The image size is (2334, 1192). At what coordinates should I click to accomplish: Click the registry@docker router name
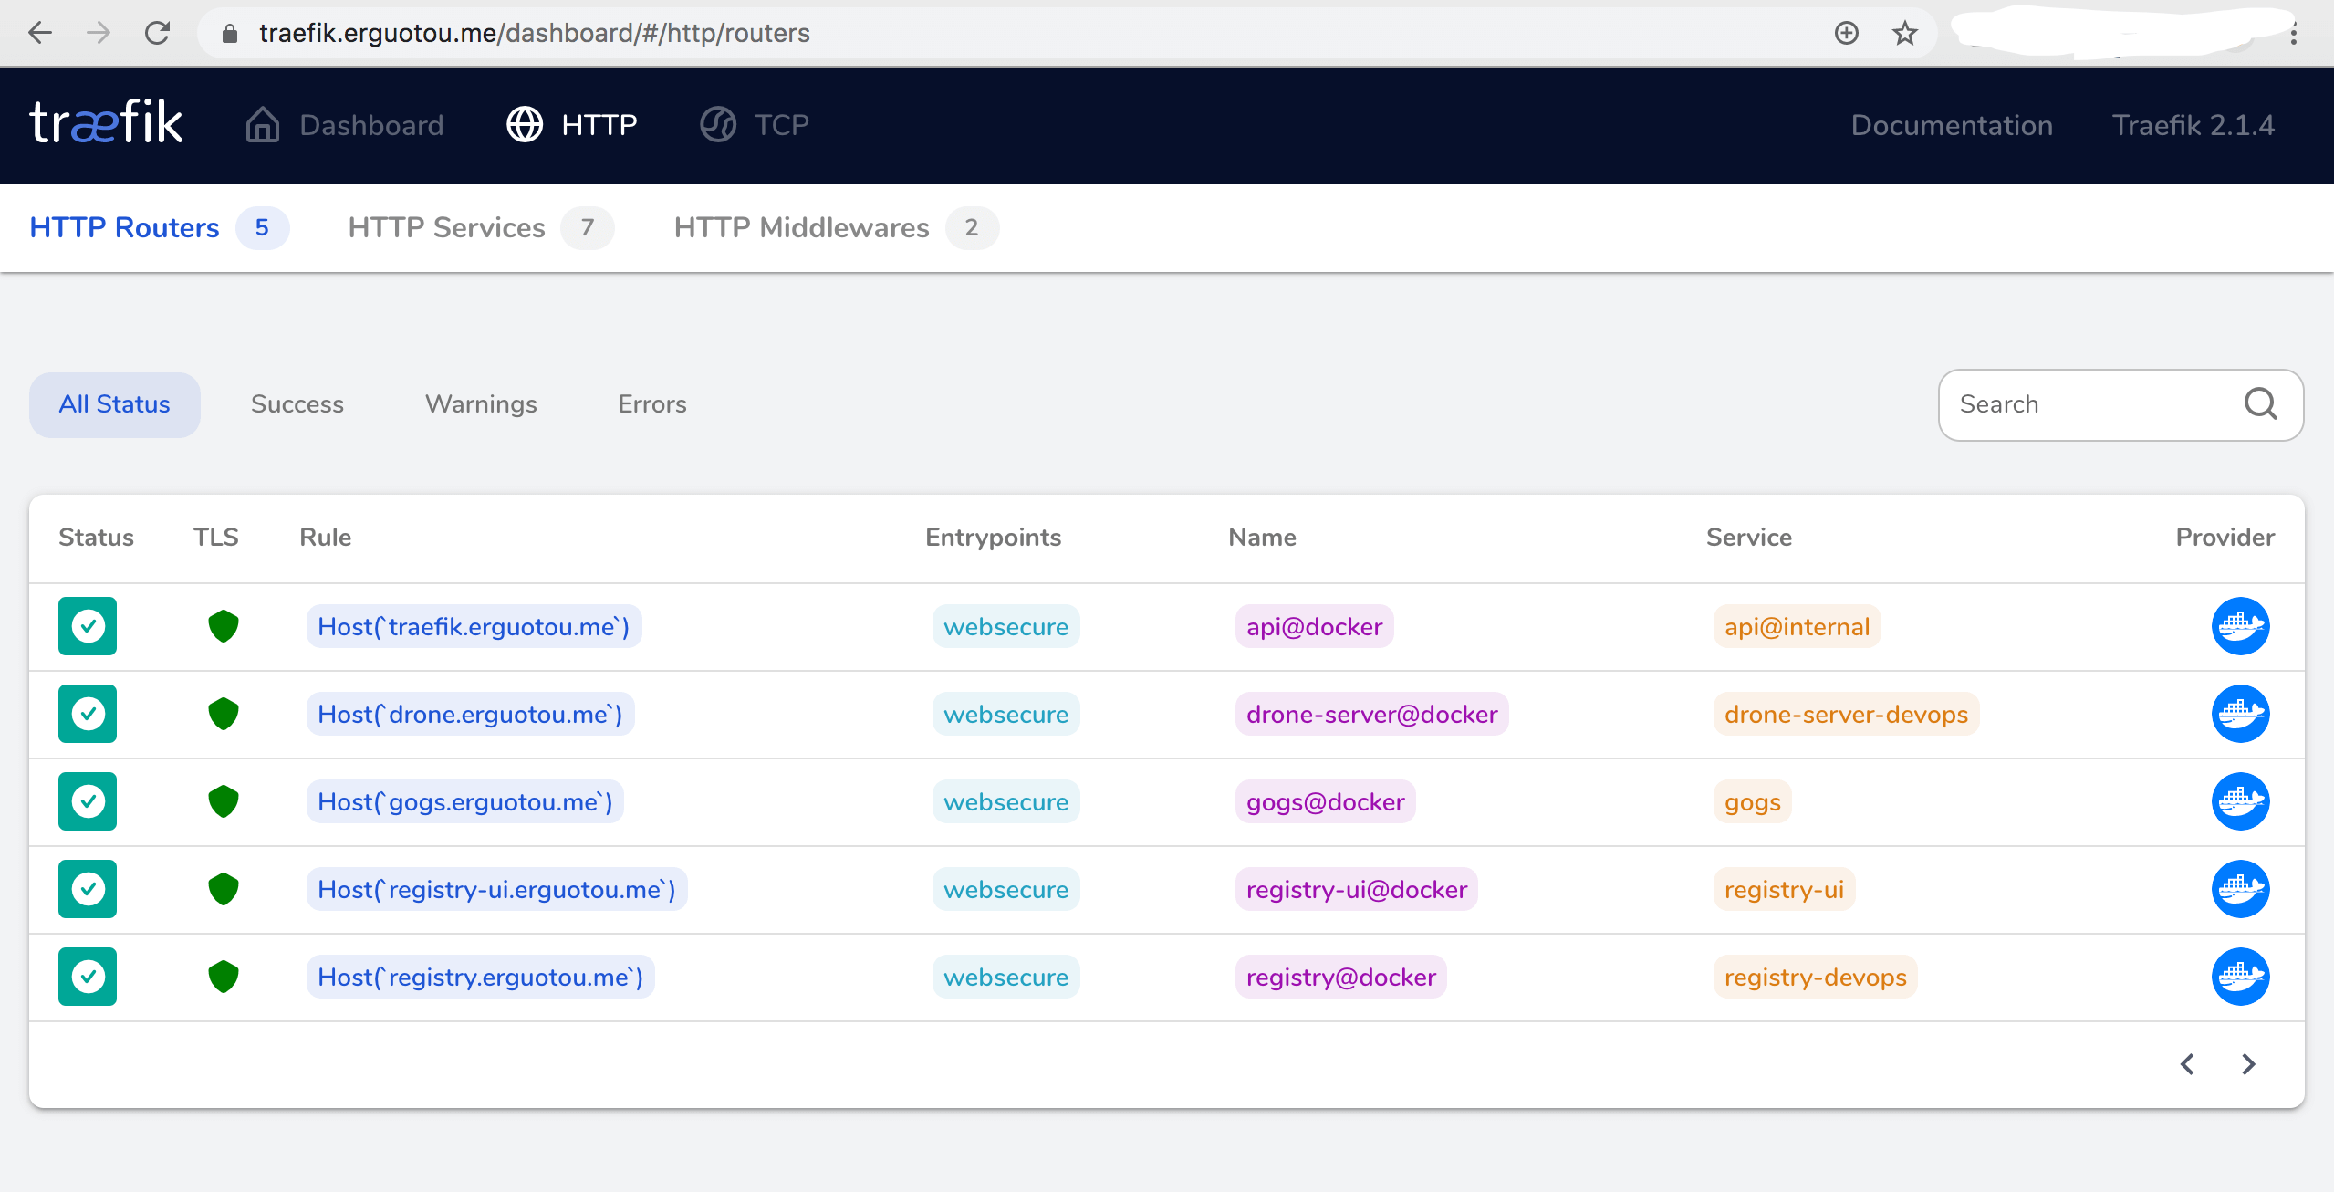coord(1340,977)
